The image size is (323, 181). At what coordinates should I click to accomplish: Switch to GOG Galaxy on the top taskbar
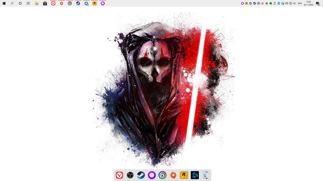click(x=103, y=4)
